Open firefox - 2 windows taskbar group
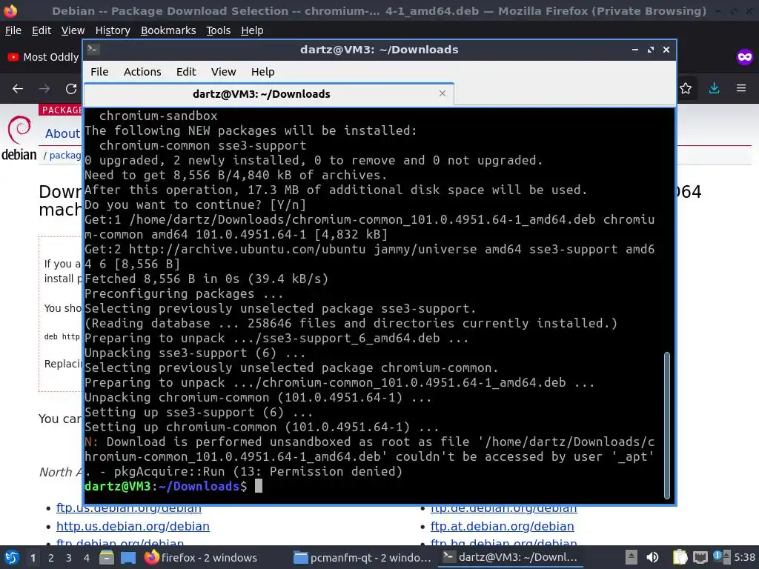Viewport: 759px width, 569px height. point(201,558)
